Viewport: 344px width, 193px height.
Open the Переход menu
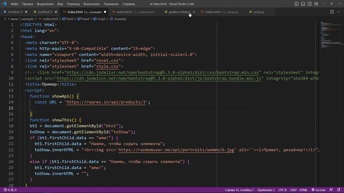73,4
